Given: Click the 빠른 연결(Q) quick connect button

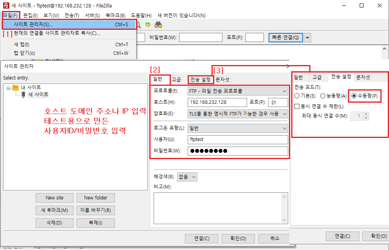Looking at the screenshot, I should point(285,38).
